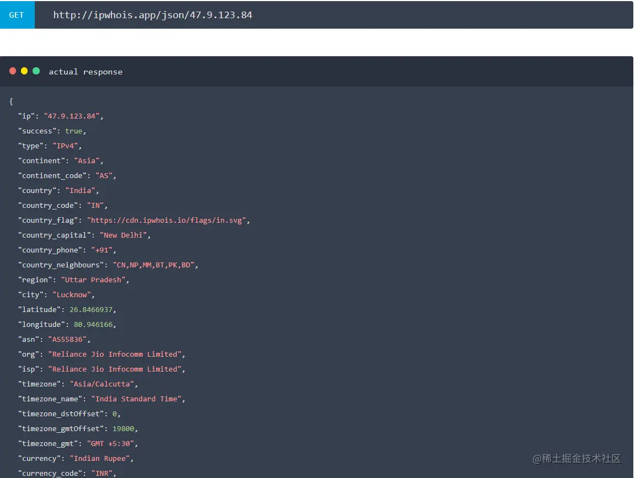Viewport: 635px width, 478px height.
Task: Click the success value true
Action: tap(74, 131)
